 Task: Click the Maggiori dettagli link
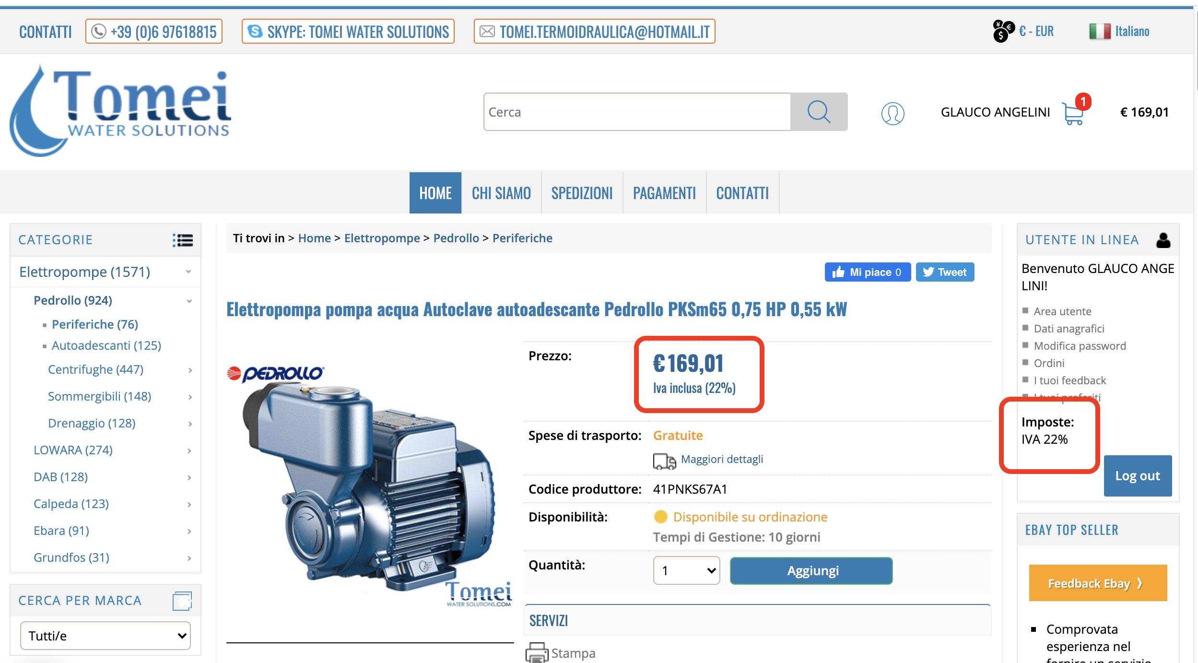point(722,459)
